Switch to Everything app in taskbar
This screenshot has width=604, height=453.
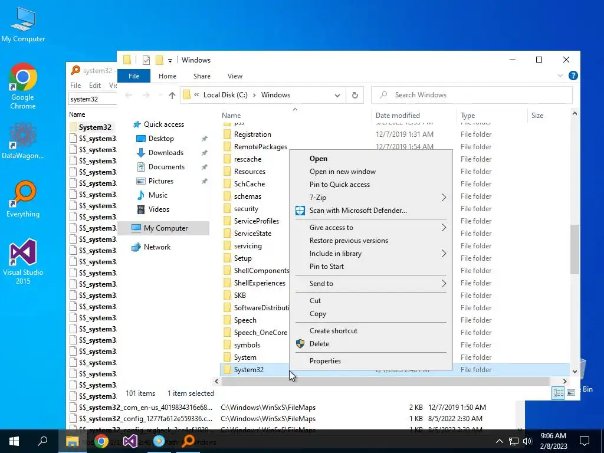tap(188, 441)
